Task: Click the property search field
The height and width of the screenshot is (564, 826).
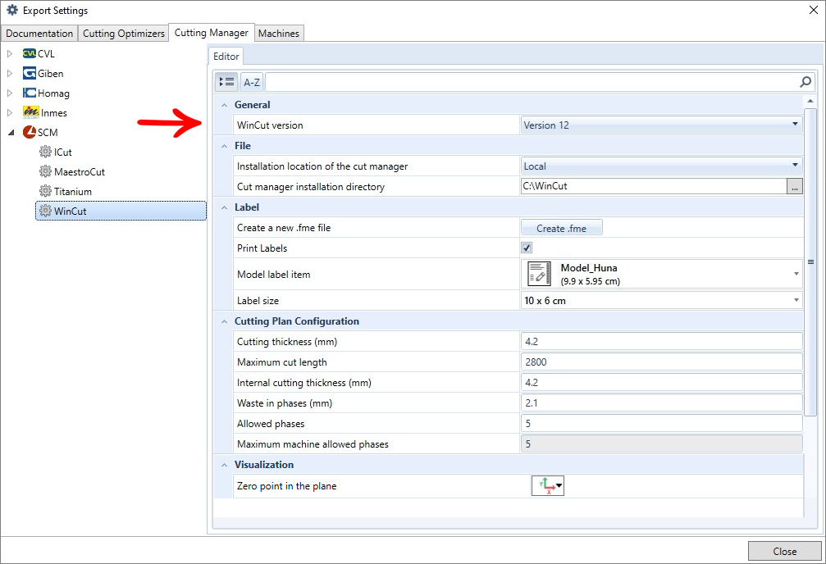Action: [532, 82]
